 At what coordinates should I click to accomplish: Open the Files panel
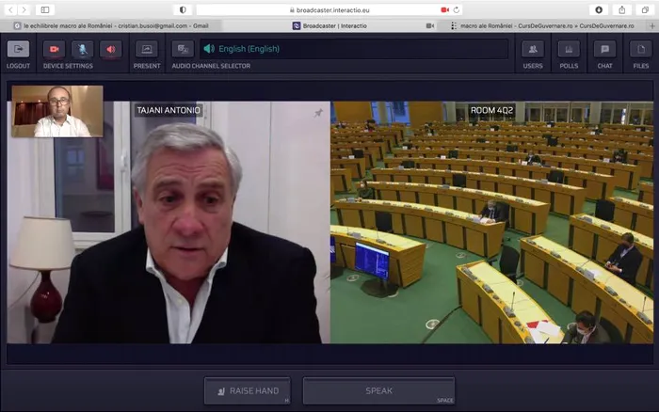coord(641,49)
